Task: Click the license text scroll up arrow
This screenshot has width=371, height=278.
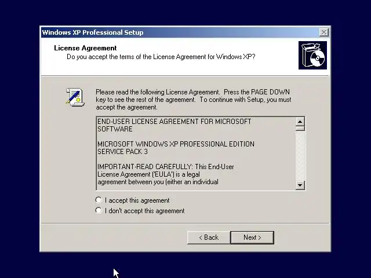Action: (x=300, y=122)
